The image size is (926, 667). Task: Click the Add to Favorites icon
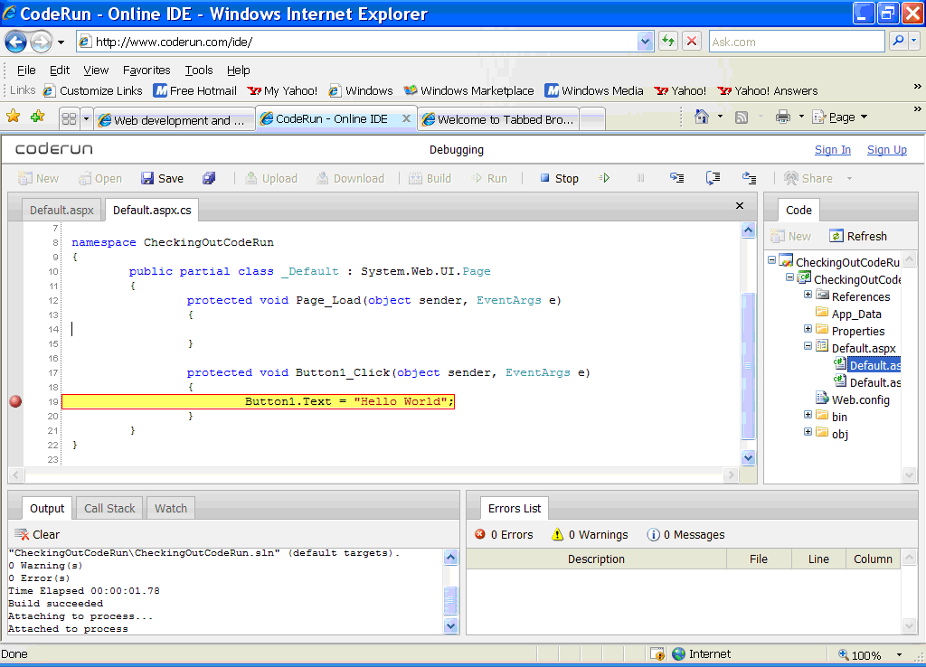[38, 117]
